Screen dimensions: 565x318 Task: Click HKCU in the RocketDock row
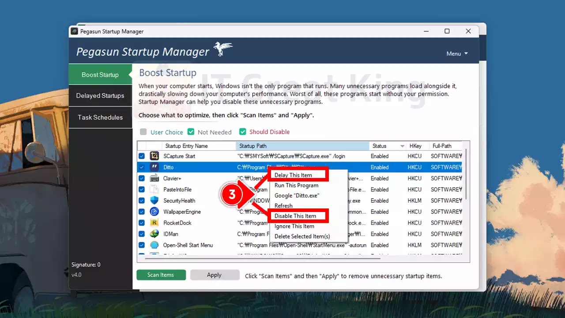pos(415,223)
